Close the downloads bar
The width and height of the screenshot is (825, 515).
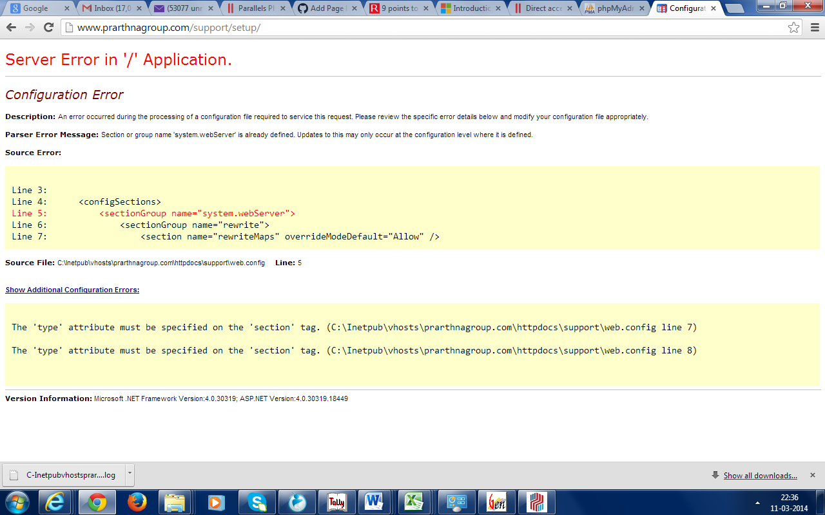[812, 475]
